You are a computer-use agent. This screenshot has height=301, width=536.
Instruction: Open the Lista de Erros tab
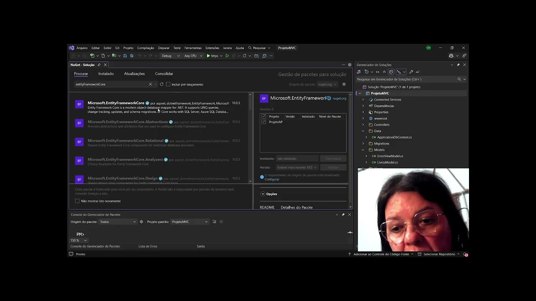(148, 246)
